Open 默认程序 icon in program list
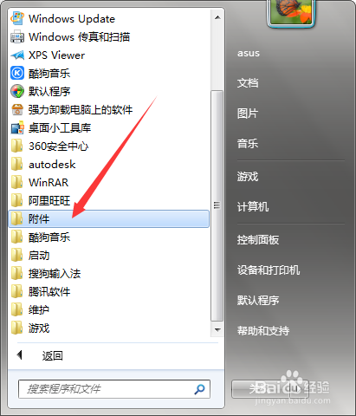 coord(17,91)
